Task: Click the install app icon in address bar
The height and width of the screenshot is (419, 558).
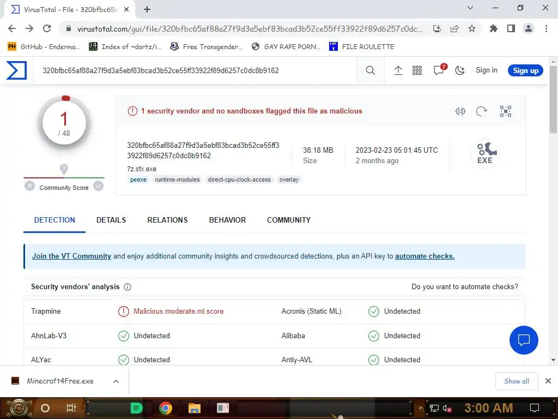Action: point(436,28)
